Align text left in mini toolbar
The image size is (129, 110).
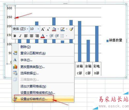point(26,36)
